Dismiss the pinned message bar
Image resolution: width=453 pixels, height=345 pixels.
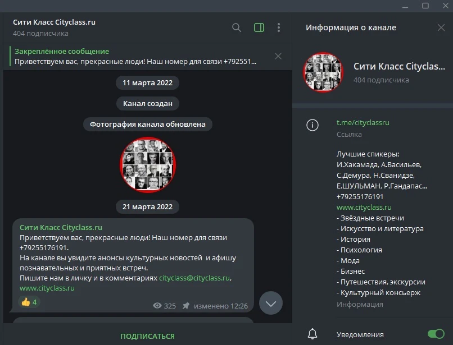click(278, 56)
